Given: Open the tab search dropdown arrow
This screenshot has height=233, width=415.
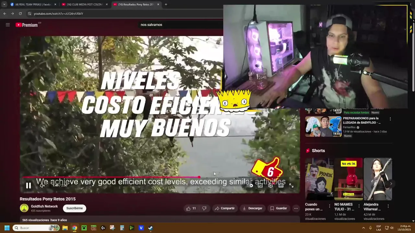Looking at the screenshot, I should 4,5.
